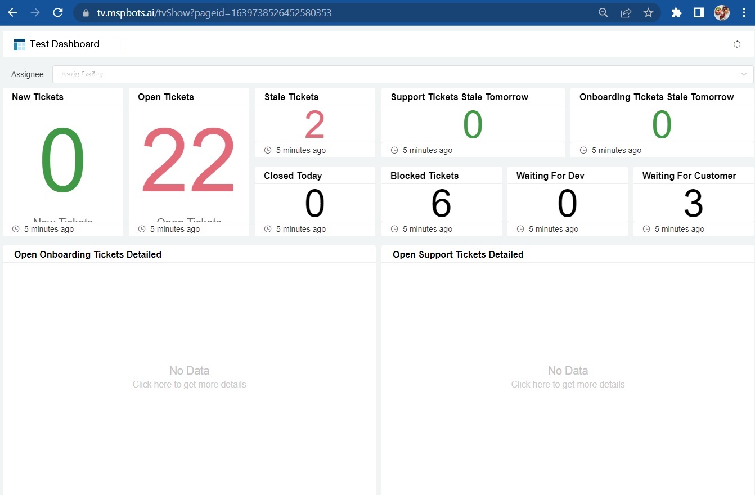Click the clock icon under Stale Tickets
755x495 pixels.
268,150
